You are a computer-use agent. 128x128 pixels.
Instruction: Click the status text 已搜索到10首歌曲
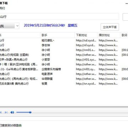11,126
